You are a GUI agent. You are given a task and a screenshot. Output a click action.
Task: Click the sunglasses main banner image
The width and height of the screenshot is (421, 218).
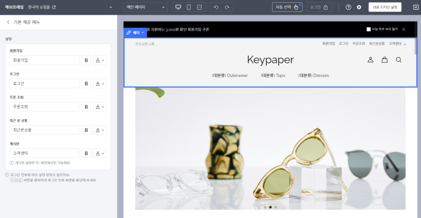pos(270,148)
